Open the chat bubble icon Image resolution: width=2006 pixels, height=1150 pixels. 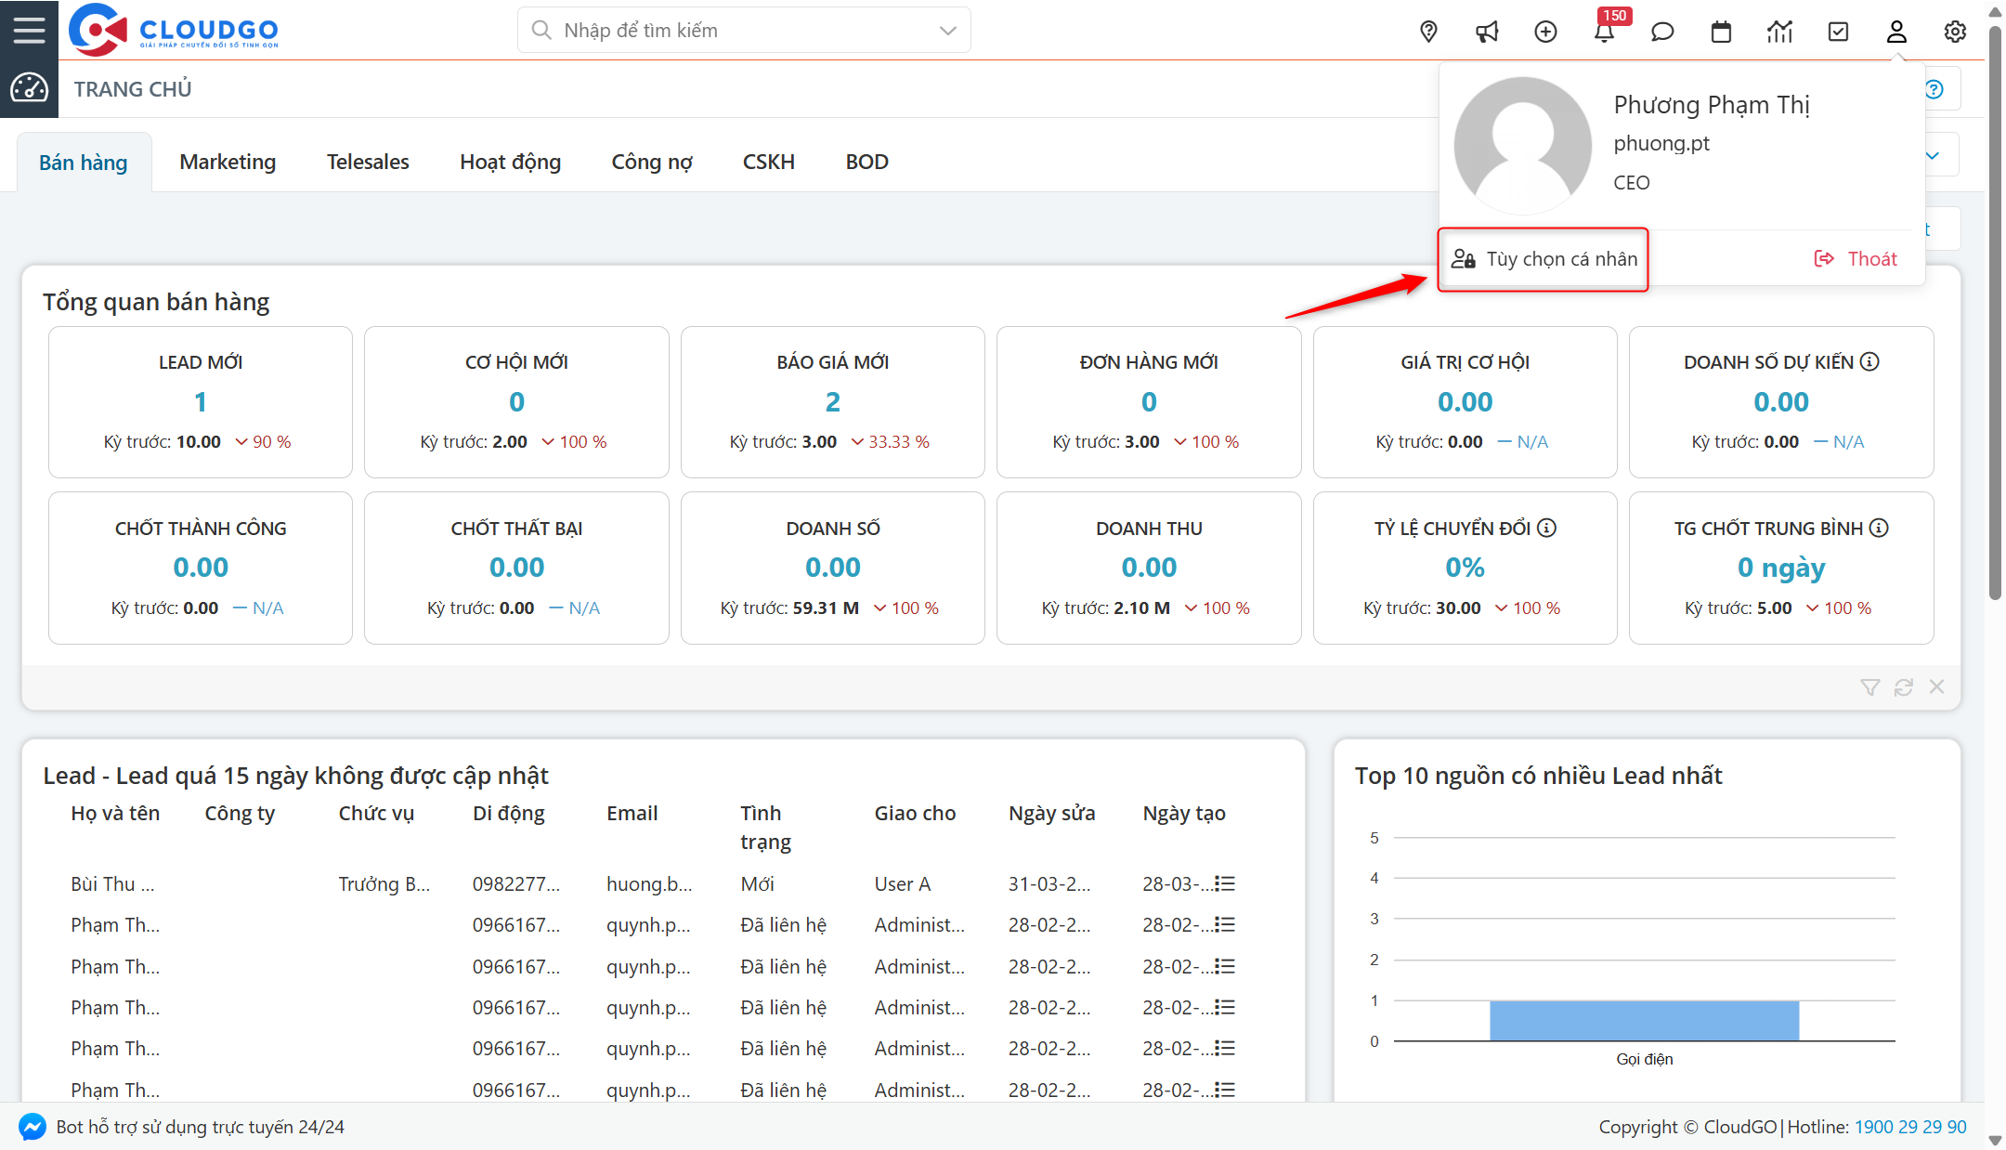(1662, 32)
